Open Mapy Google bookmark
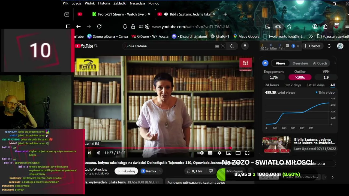 (x=246, y=36)
